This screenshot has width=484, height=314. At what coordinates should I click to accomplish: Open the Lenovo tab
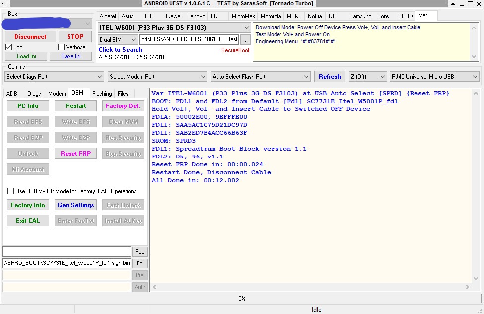click(x=196, y=16)
